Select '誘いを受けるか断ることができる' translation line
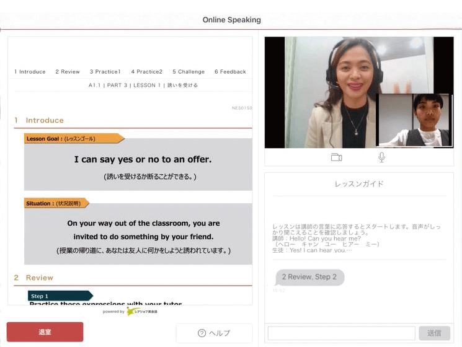The image size is (462, 347). tap(150, 177)
